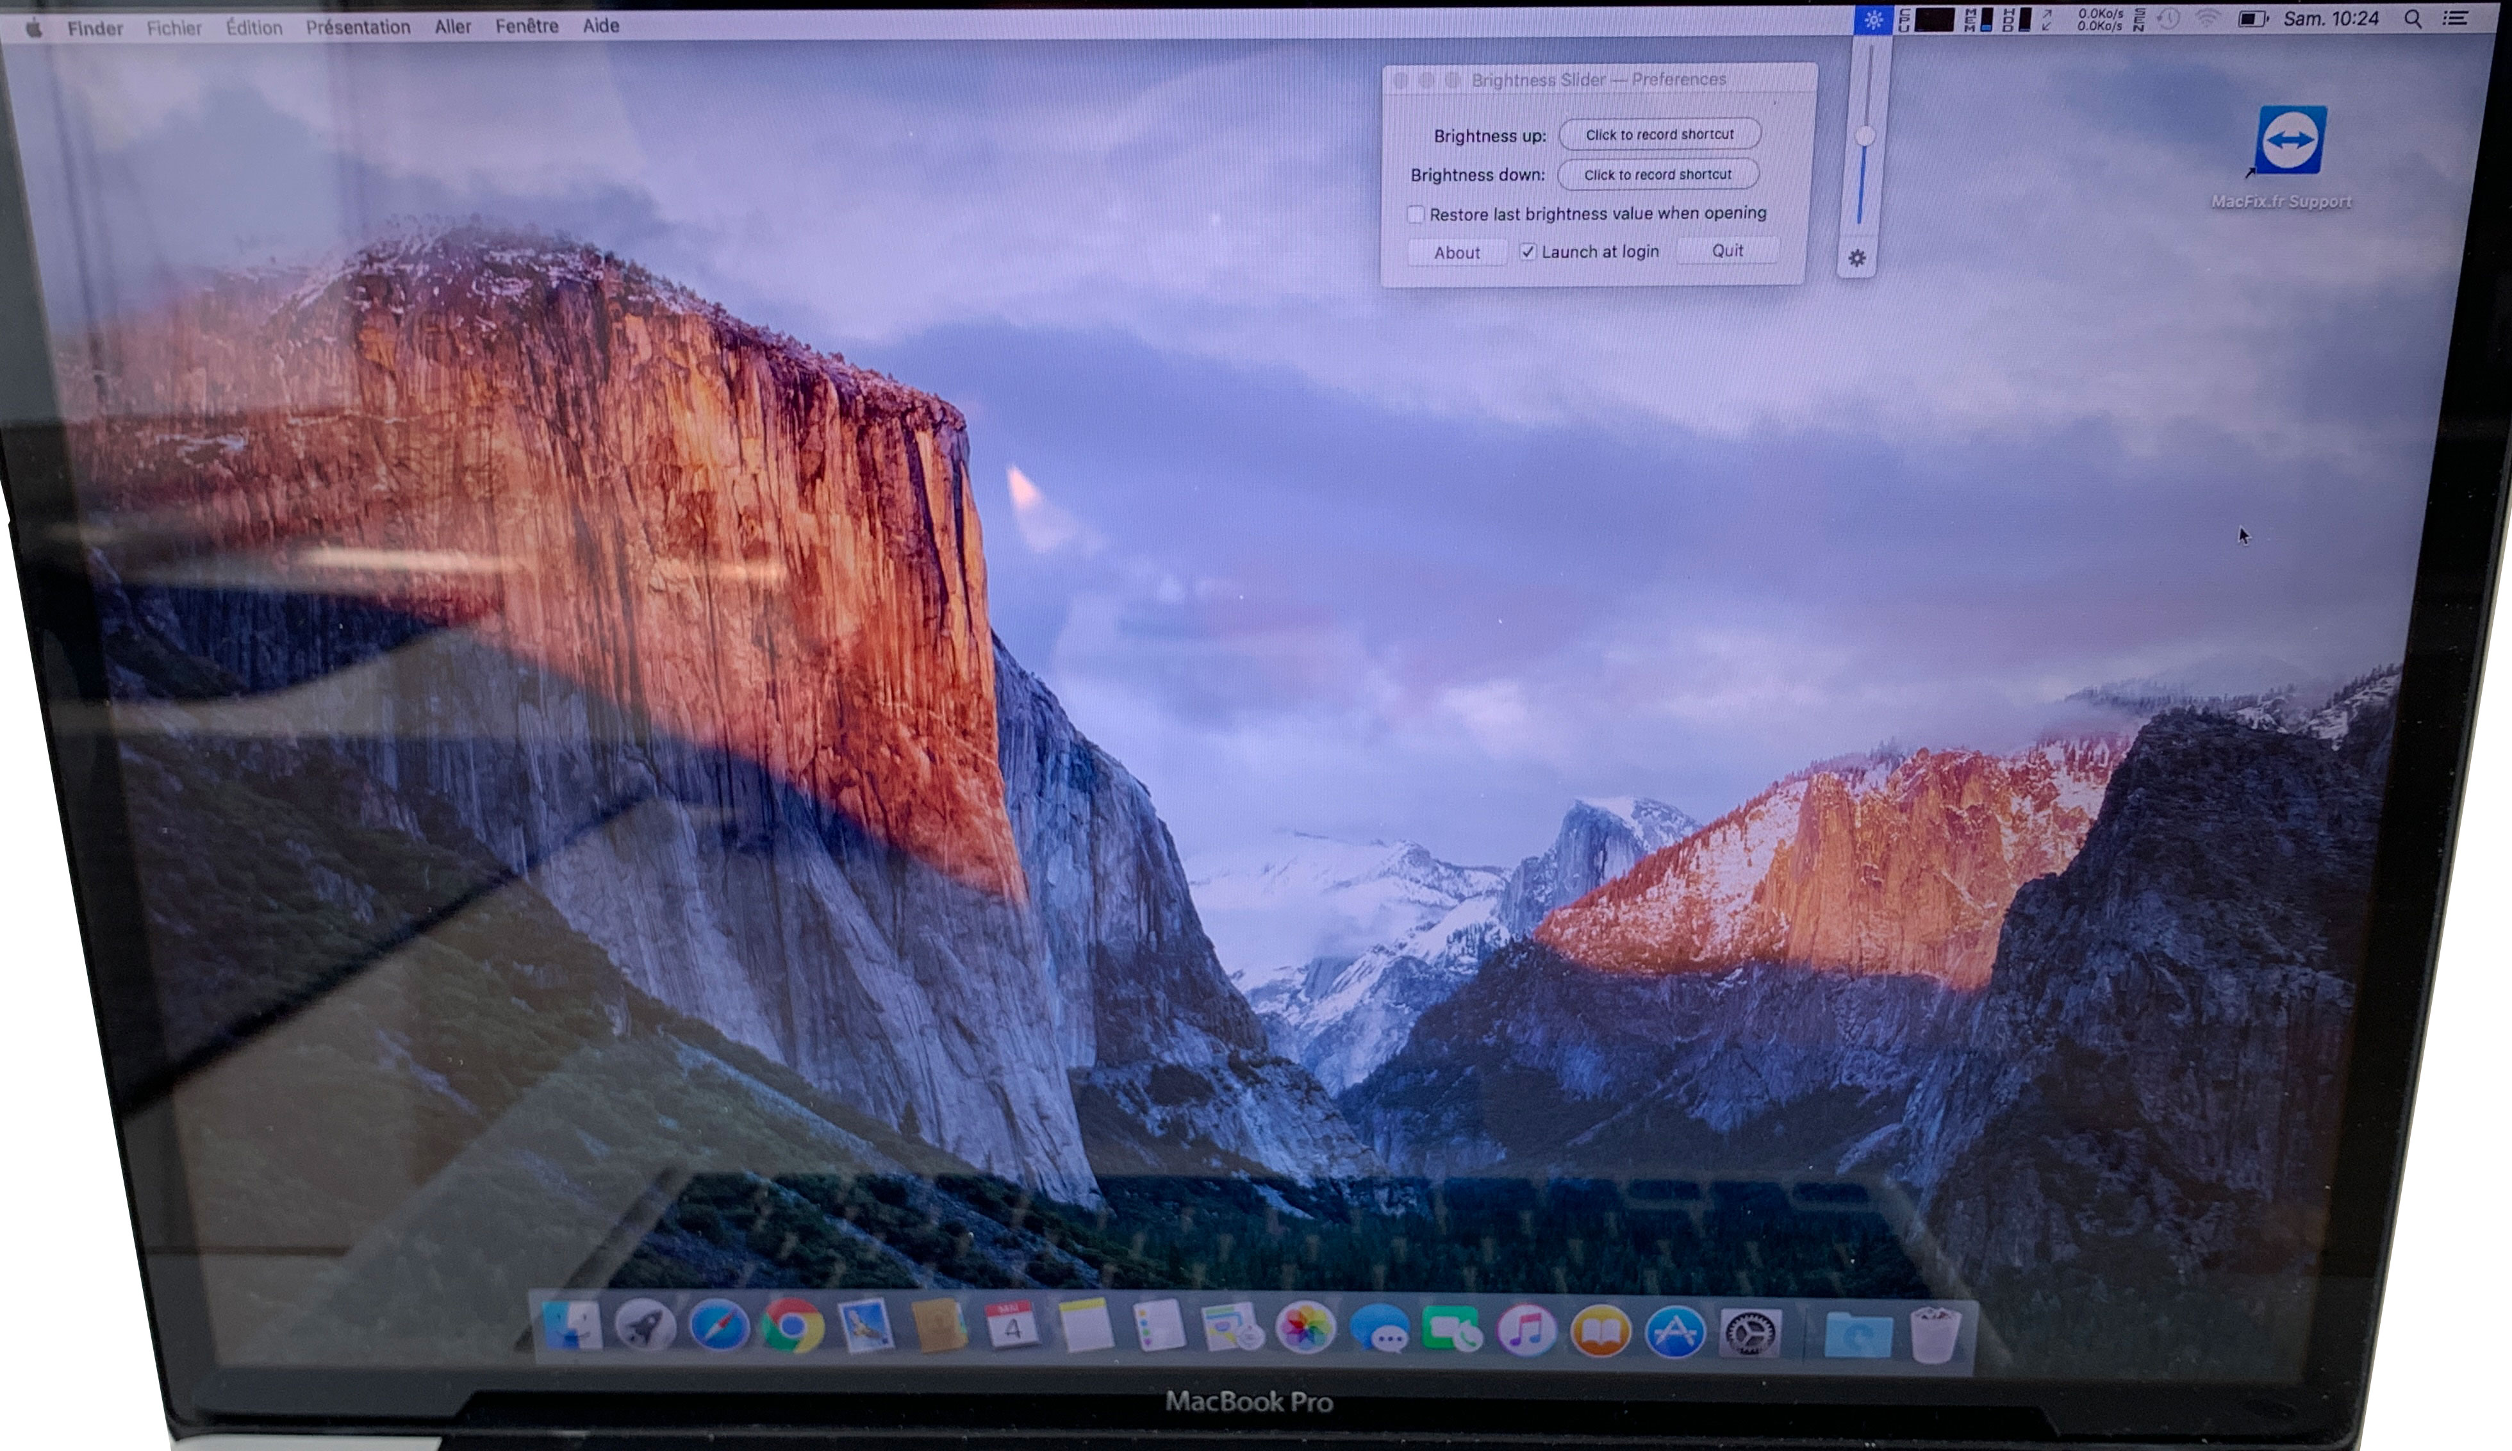
Task: Open the Wi-Fi status menu
Action: click(2208, 19)
